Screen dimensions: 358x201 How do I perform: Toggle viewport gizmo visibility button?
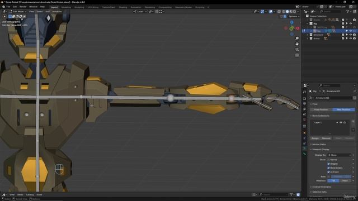(x=262, y=11)
